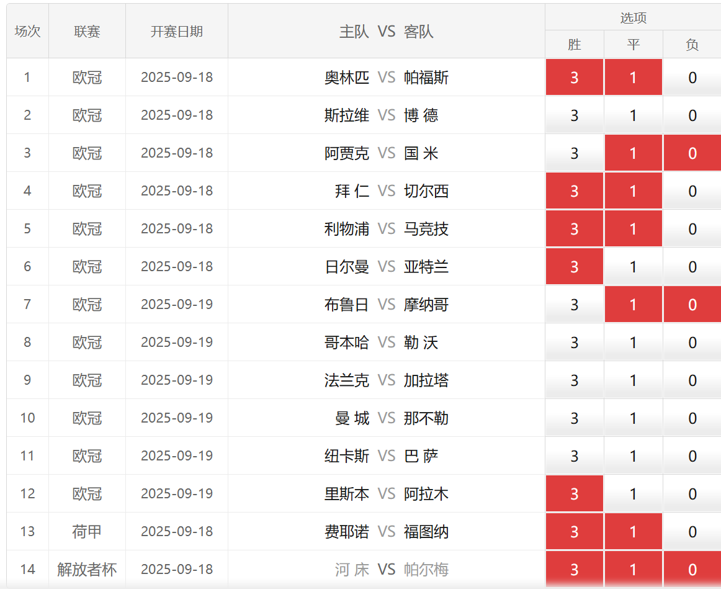Click home team name 奥林匹
This screenshot has height=592, width=721.
coord(347,78)
